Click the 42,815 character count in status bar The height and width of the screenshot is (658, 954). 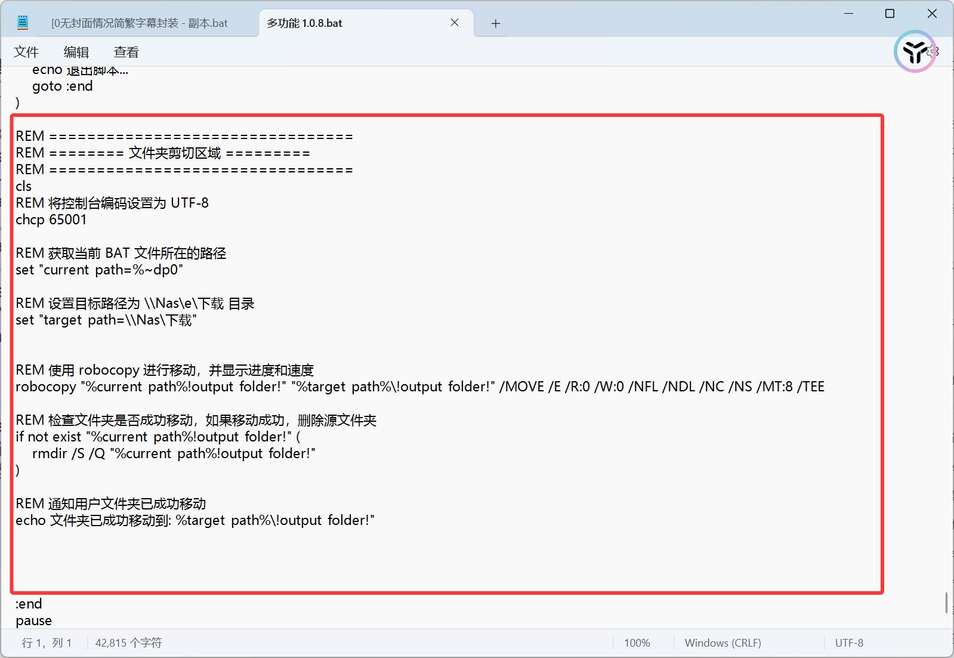coord(128,643)
